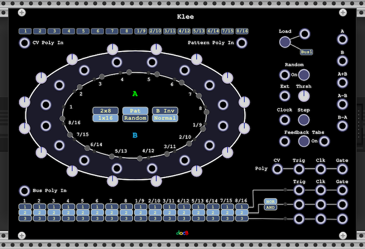This screenshot has height=249, width=365.
Task: Assign step 3/11 to bus 1
Action: click(170, 207)
